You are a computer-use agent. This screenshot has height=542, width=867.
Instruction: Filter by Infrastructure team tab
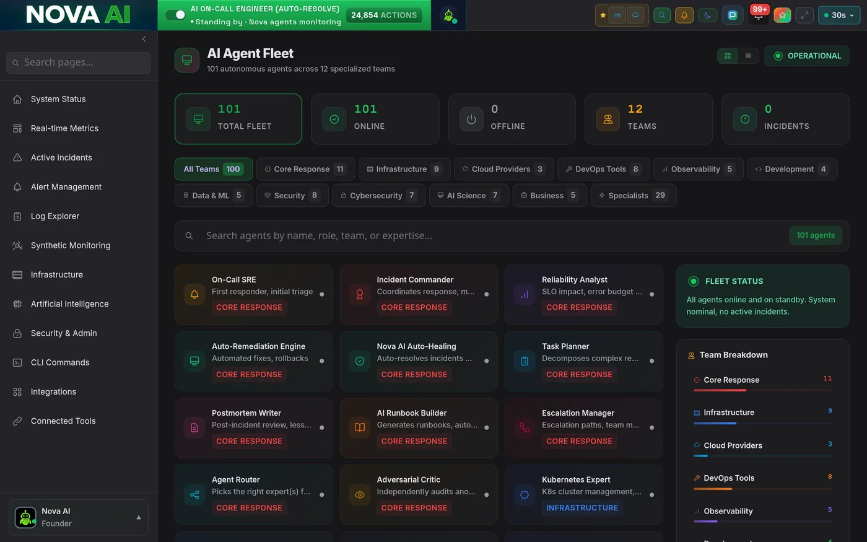coord(404,169)
